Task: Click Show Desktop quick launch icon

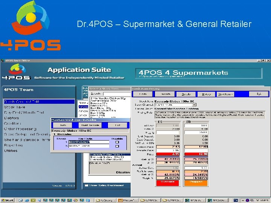Action: tap(21, 200)
